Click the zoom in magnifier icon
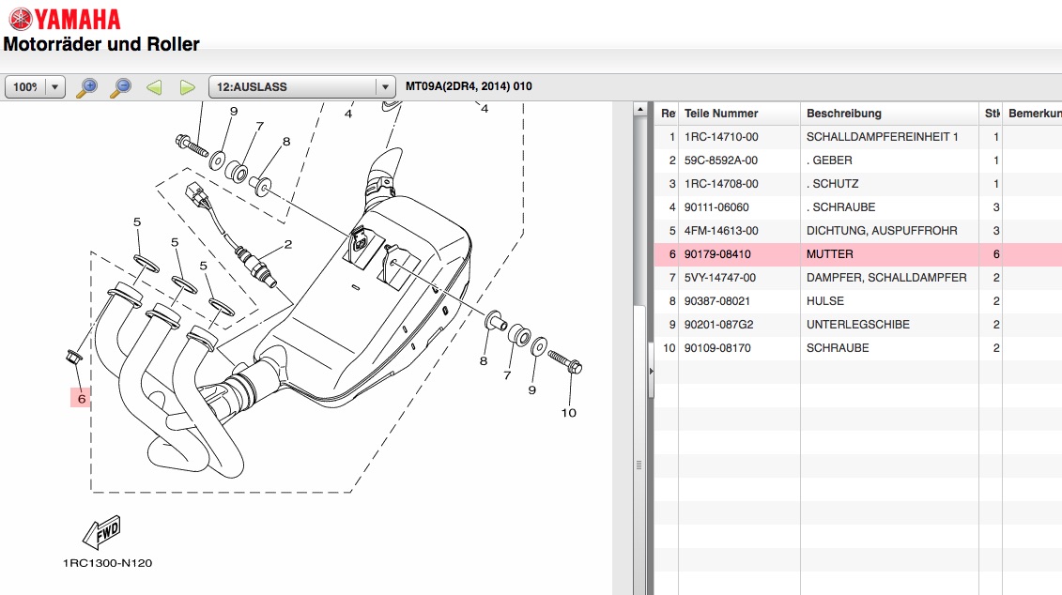 (x=88, y=87)
